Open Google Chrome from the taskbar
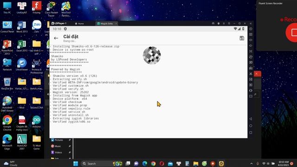 pyautogui.click(x=153, y=164)
